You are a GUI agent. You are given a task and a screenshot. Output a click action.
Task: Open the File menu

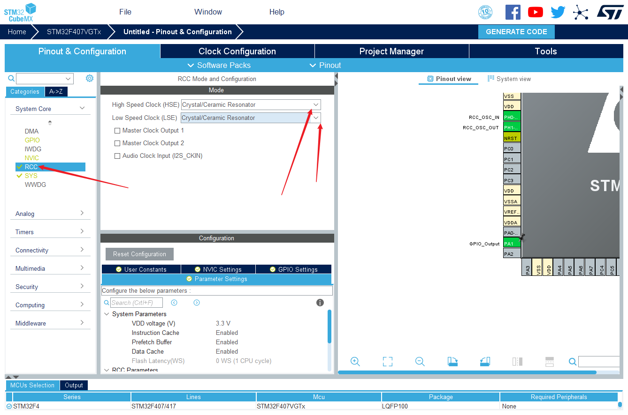pyautogui.click(x=125, y=12)
